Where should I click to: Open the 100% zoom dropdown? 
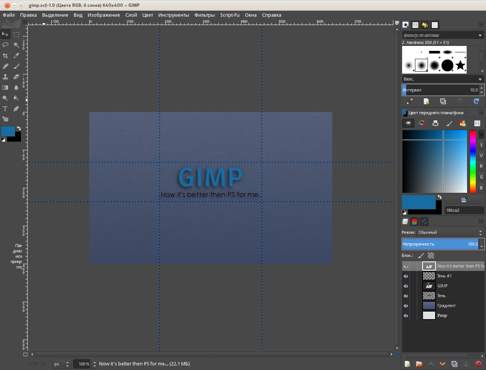click(x=95, y=364)
